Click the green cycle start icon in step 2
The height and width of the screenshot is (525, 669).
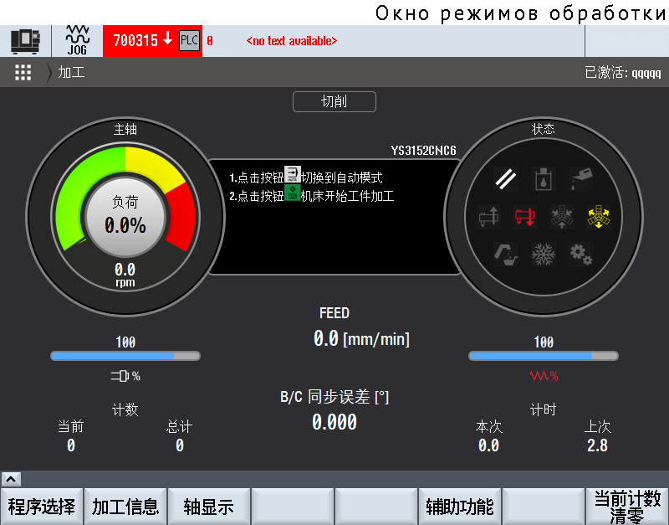pyautogui.click(x=293, y=193)
